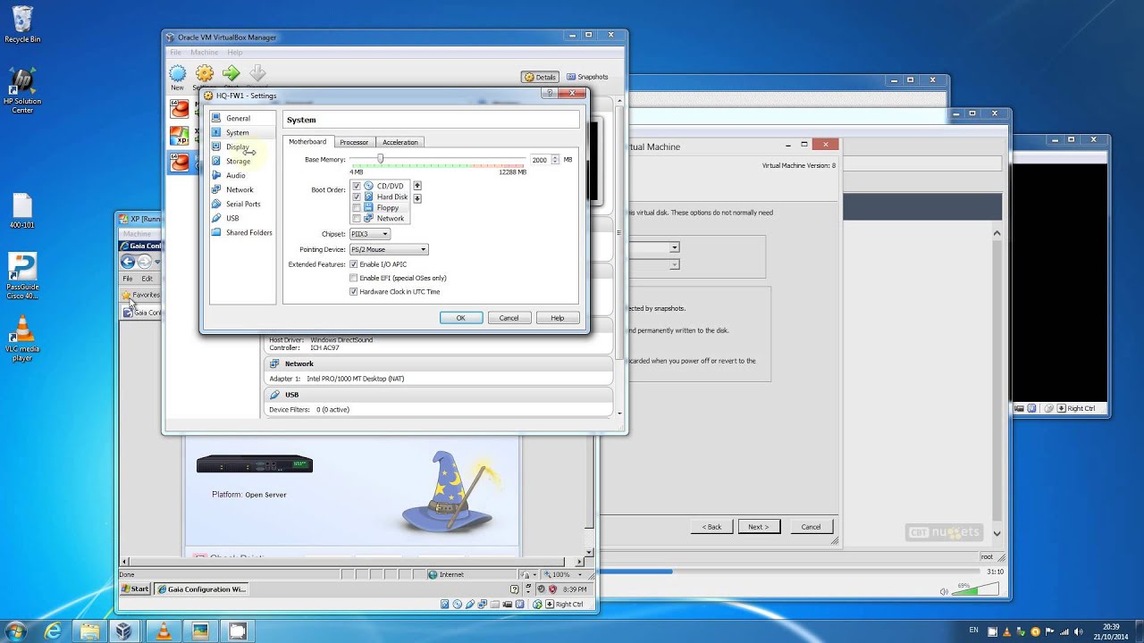Screen dimensions: 1144x643
Task: Enable Floppy in boot order
Action: pos(357,207)
